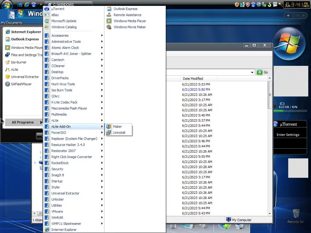
Task: Click the C:\WINDOWS taskbar button
Action: [69, 4]
